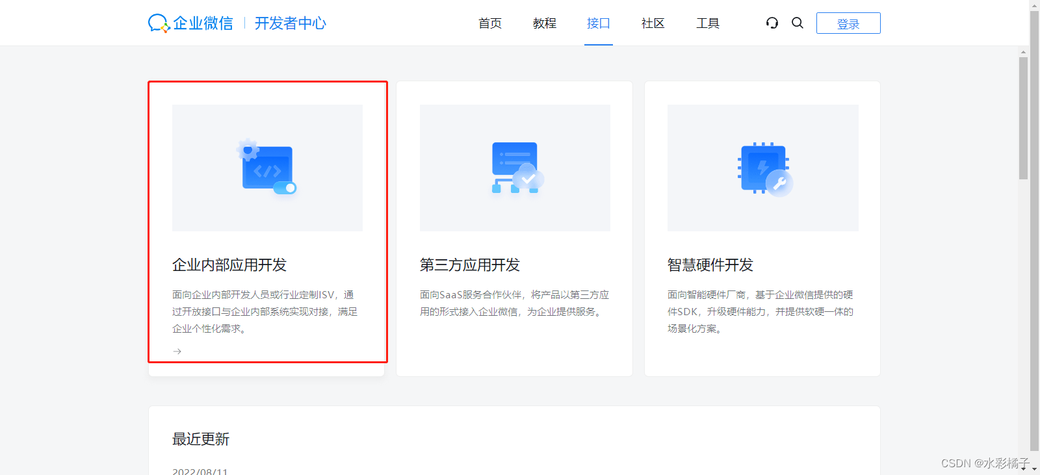Select the 接口 navigation tab

599,23
